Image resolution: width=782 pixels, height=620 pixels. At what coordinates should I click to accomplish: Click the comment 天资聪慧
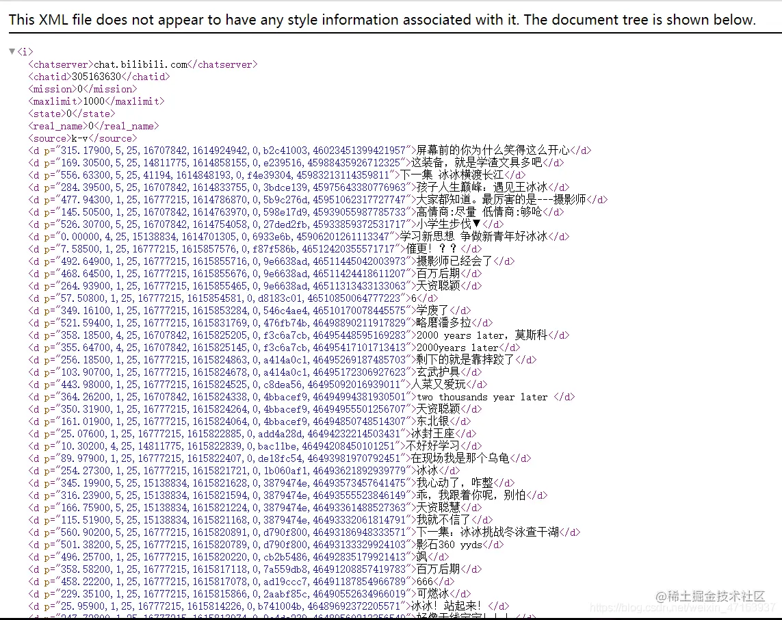(x=439, y=508)
